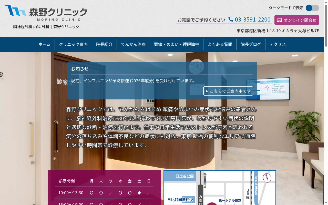Click the 日比谷国際ビル label on map
The height and width of the screenshot is (205, 328).
180,200
